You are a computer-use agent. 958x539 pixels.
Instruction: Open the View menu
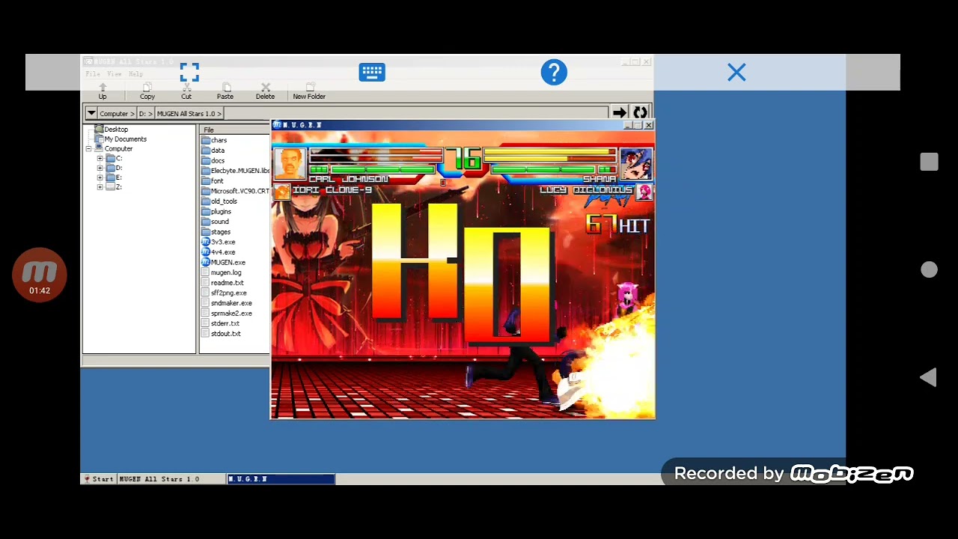pos(114,74)
